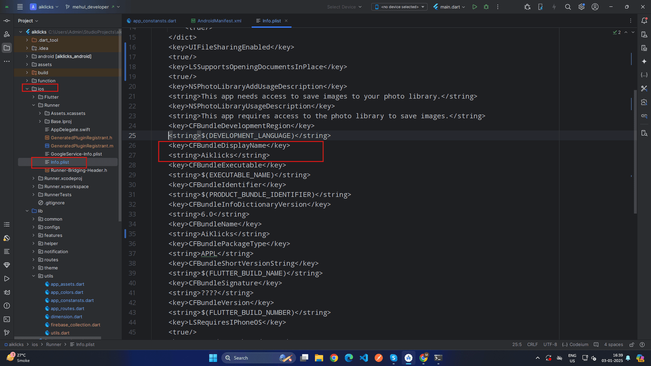This screenshot has width=651, height=366.
Task: Open Chrome from the Windows taskbar
Action: click(334, 358)
